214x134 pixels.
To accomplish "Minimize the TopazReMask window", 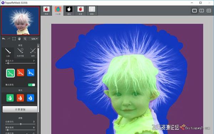I will pos(192,2).
